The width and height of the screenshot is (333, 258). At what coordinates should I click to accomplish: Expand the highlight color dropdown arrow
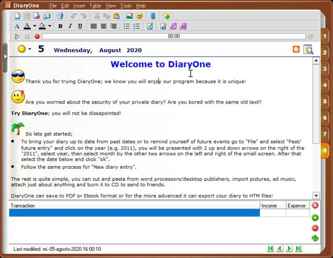point(50,26)
